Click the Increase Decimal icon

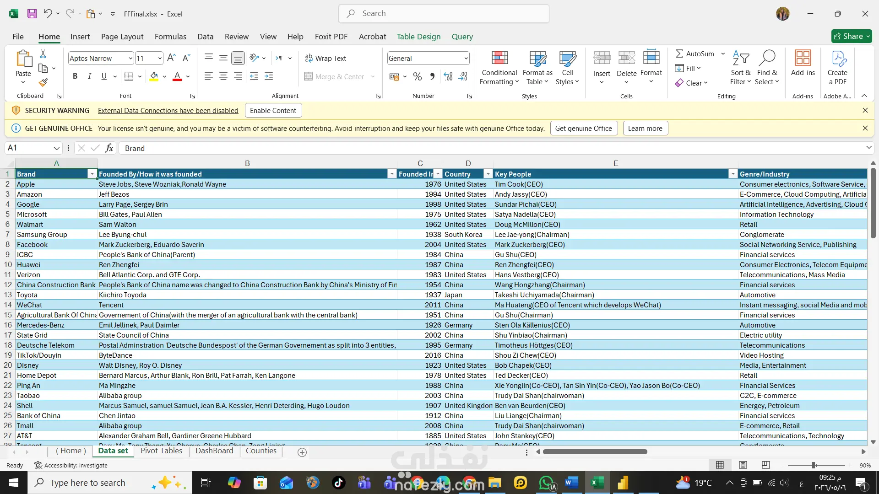point(448,76)
